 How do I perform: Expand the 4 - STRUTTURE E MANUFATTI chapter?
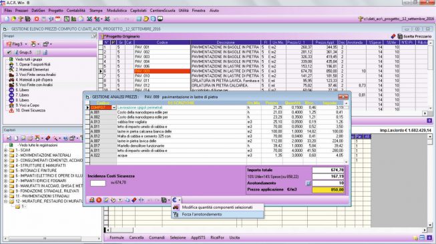[5, 165]
